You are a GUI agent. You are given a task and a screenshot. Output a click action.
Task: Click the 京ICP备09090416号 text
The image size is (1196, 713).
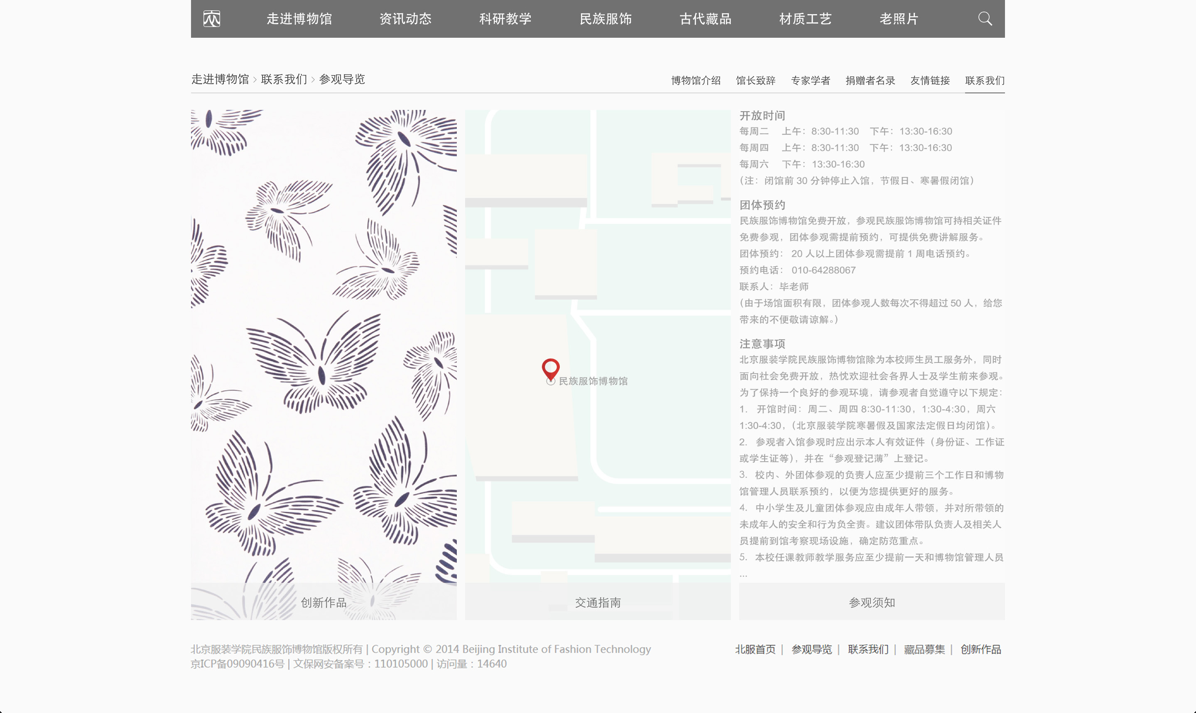tap(238, 664)
